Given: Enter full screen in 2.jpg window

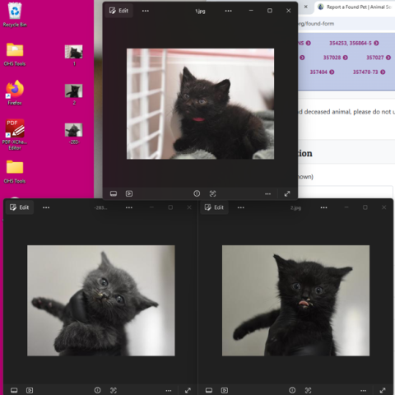Looking at the screenshot, I should 383,390.
